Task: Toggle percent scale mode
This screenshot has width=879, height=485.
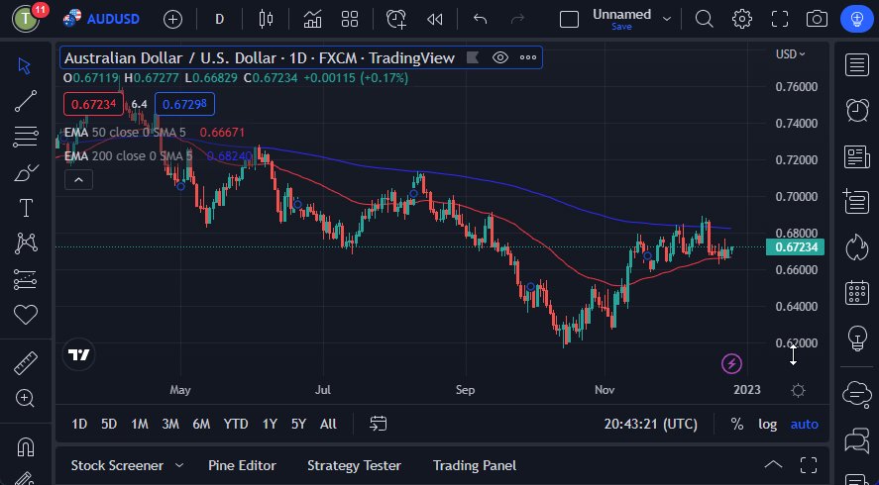Action: click(x=737, y=424)
